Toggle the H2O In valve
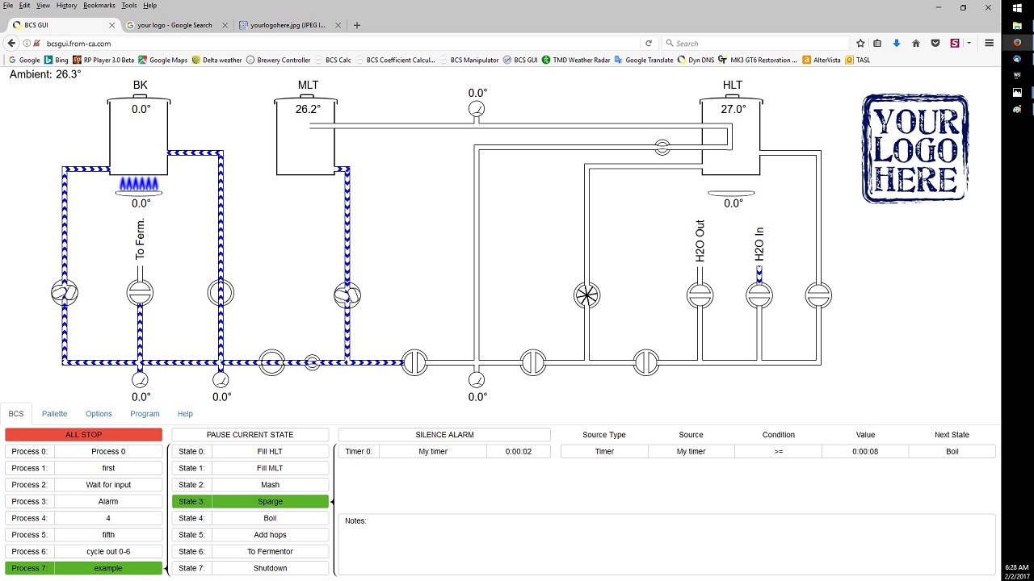Viewport: 1034px width, 581px height. tap(759, 295)
